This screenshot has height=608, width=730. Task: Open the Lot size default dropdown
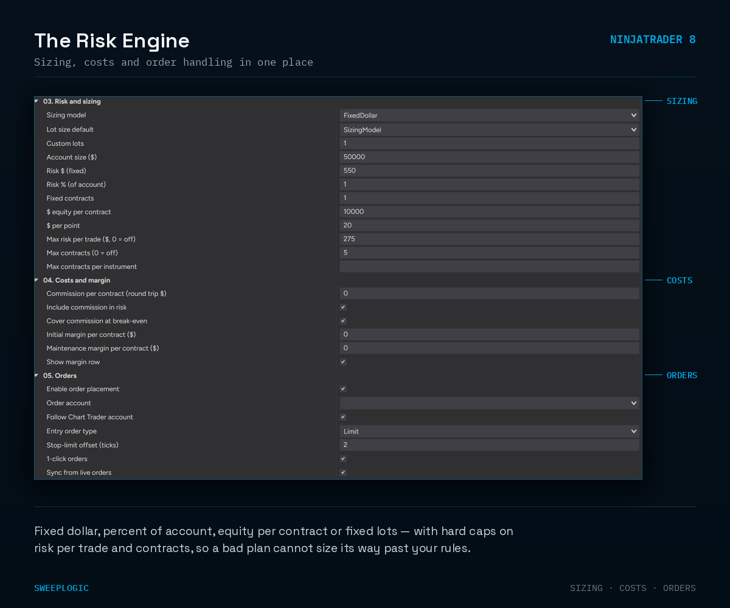[489, 130]
